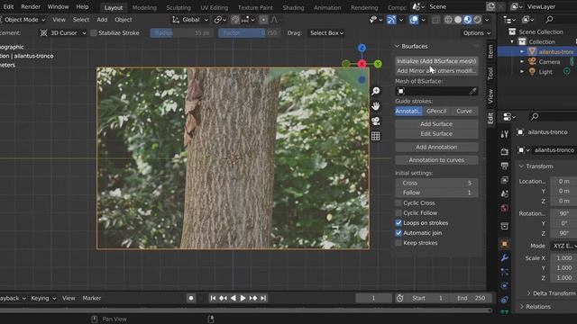577x324 pixels.
Task: Toggle viewport gizmos icon
Action: coord(391,20)
